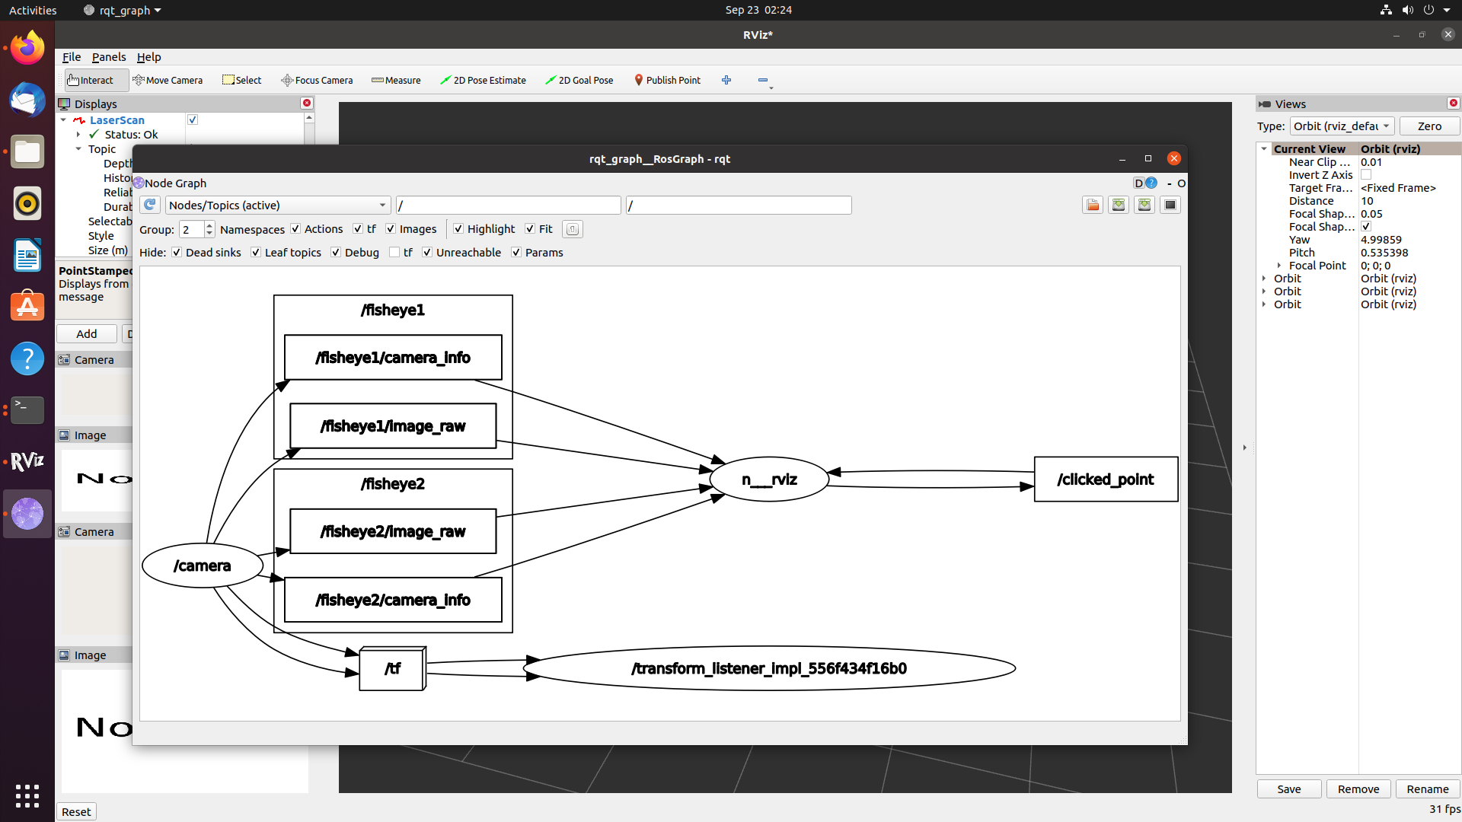
Task: Open the Panels menu
Action: [x=109, y=57]
